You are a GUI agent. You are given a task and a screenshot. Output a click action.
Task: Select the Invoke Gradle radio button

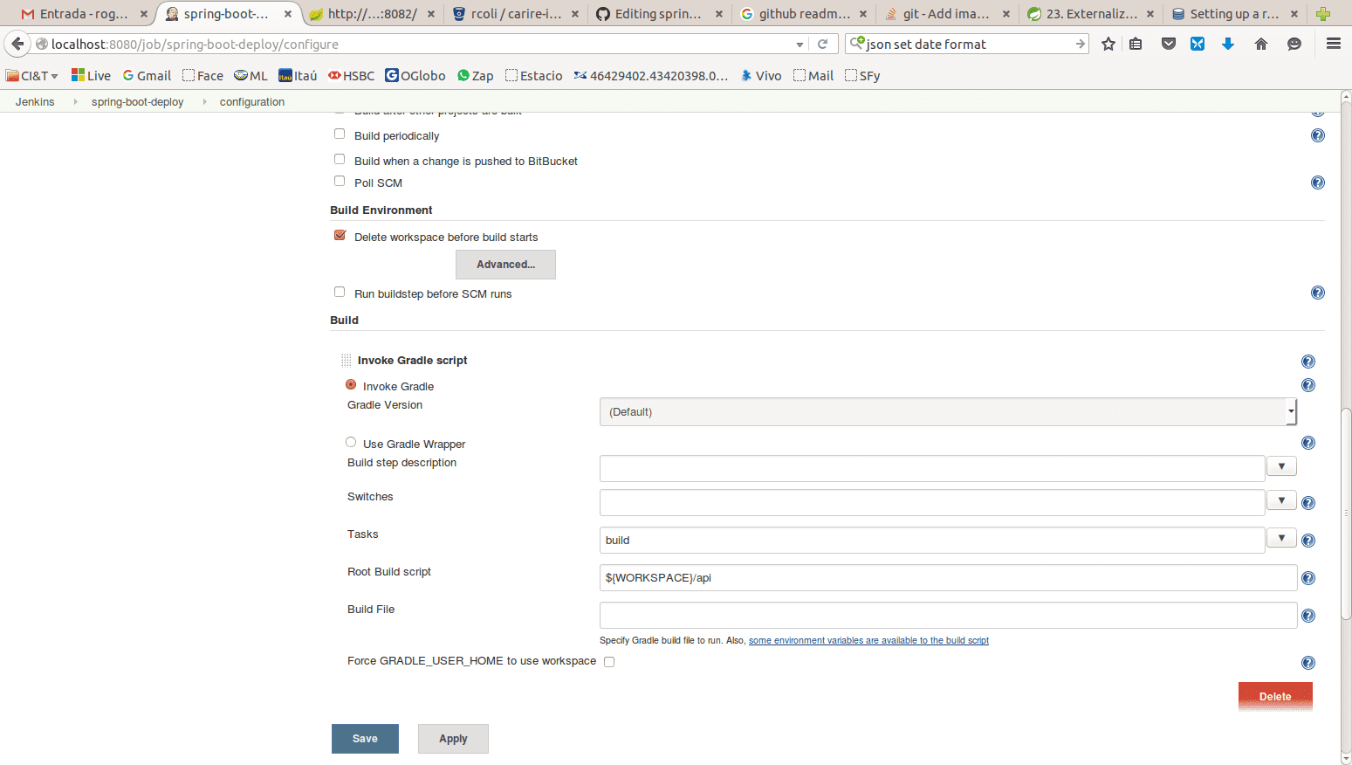pos(351,384)
